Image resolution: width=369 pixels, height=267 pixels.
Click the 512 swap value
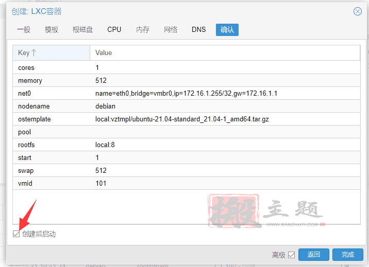(x=100, y=170)
